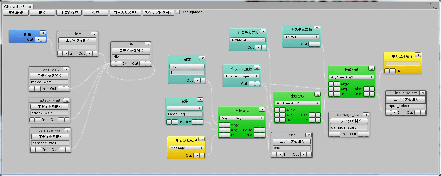Enable the DebugMode checkbox
This screenshot has width=441, height=176.
178,12
